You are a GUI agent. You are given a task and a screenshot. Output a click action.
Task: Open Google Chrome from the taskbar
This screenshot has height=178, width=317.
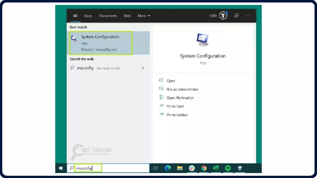(x=204, y=168)
